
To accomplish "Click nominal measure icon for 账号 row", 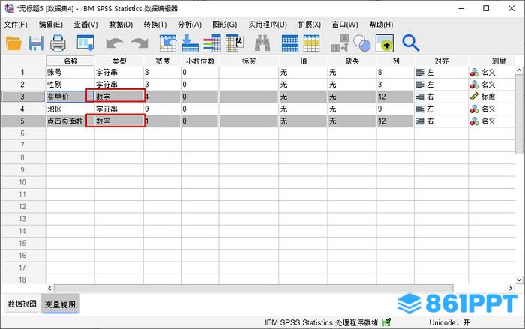I will tap(475, 72).
